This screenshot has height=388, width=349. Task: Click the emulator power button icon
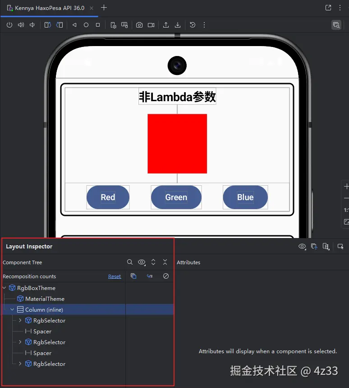click(9, 25)
